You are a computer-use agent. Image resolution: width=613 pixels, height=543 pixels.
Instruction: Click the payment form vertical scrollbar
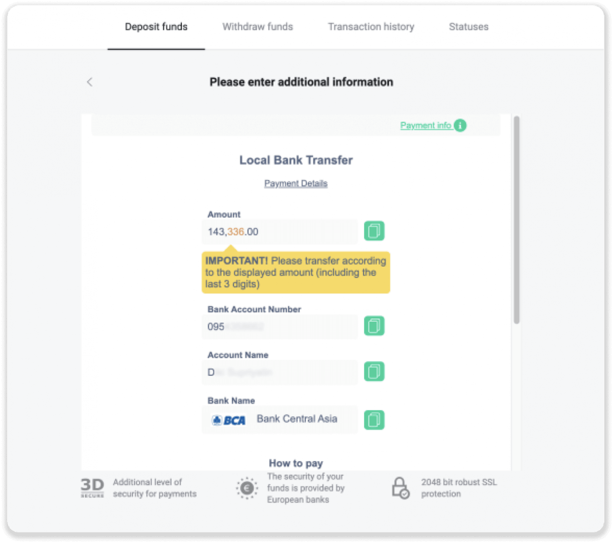click(x=517, y=220)
